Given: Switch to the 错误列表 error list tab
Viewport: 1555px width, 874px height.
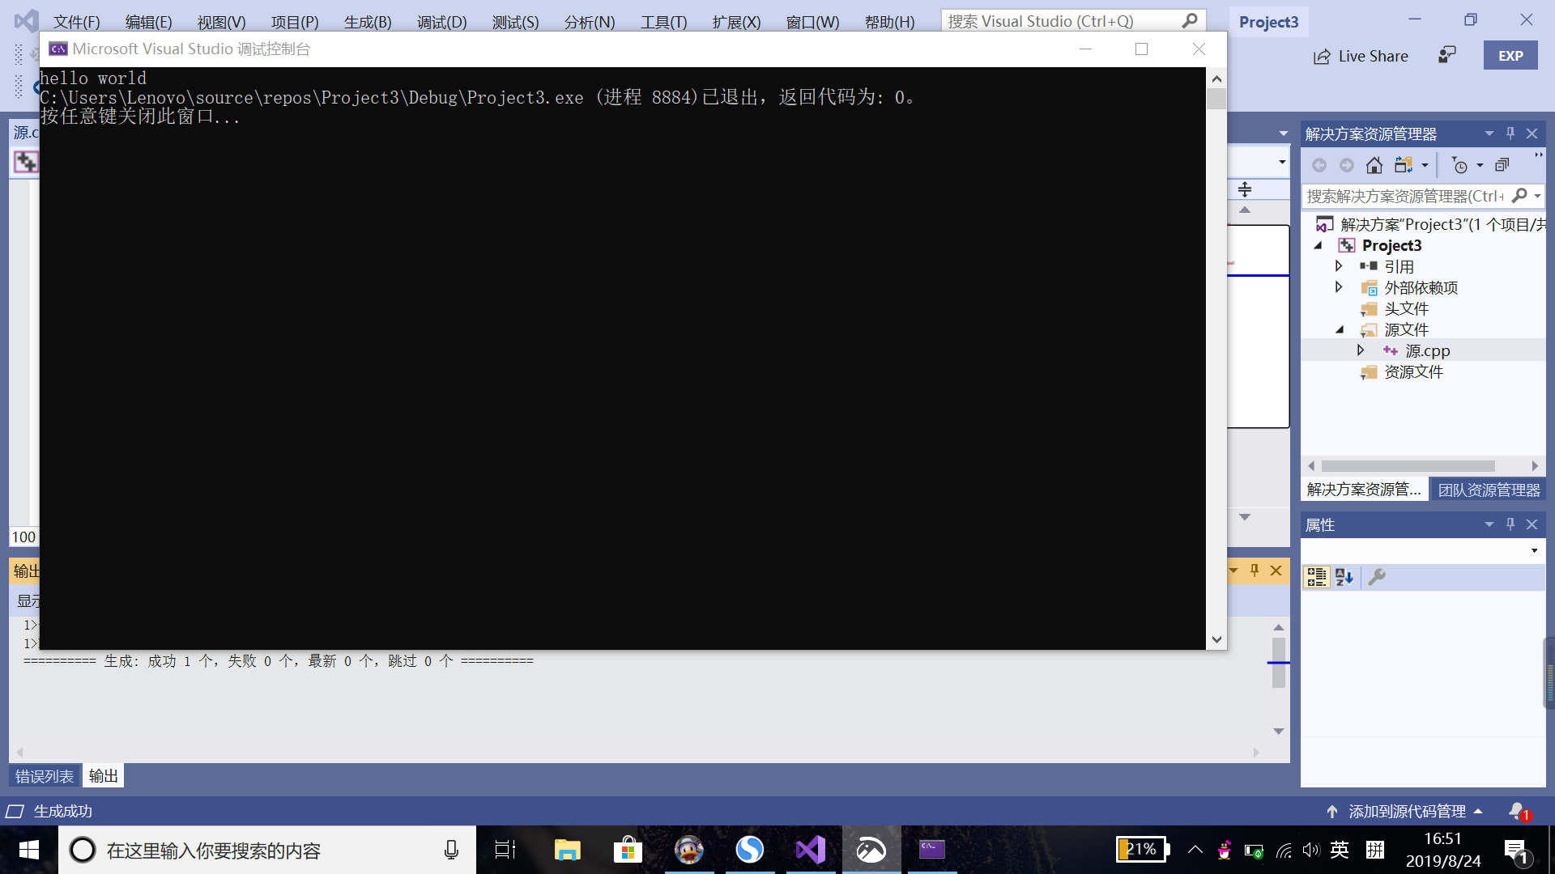Looking at the screenshot, I should [x=45, y=776].
